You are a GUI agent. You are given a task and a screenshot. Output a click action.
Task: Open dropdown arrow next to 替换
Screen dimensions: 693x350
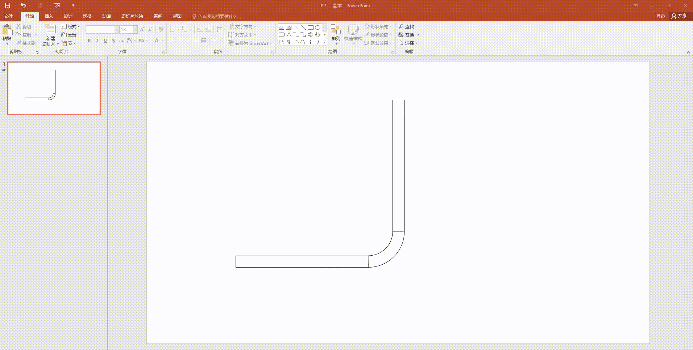point(418,35)
